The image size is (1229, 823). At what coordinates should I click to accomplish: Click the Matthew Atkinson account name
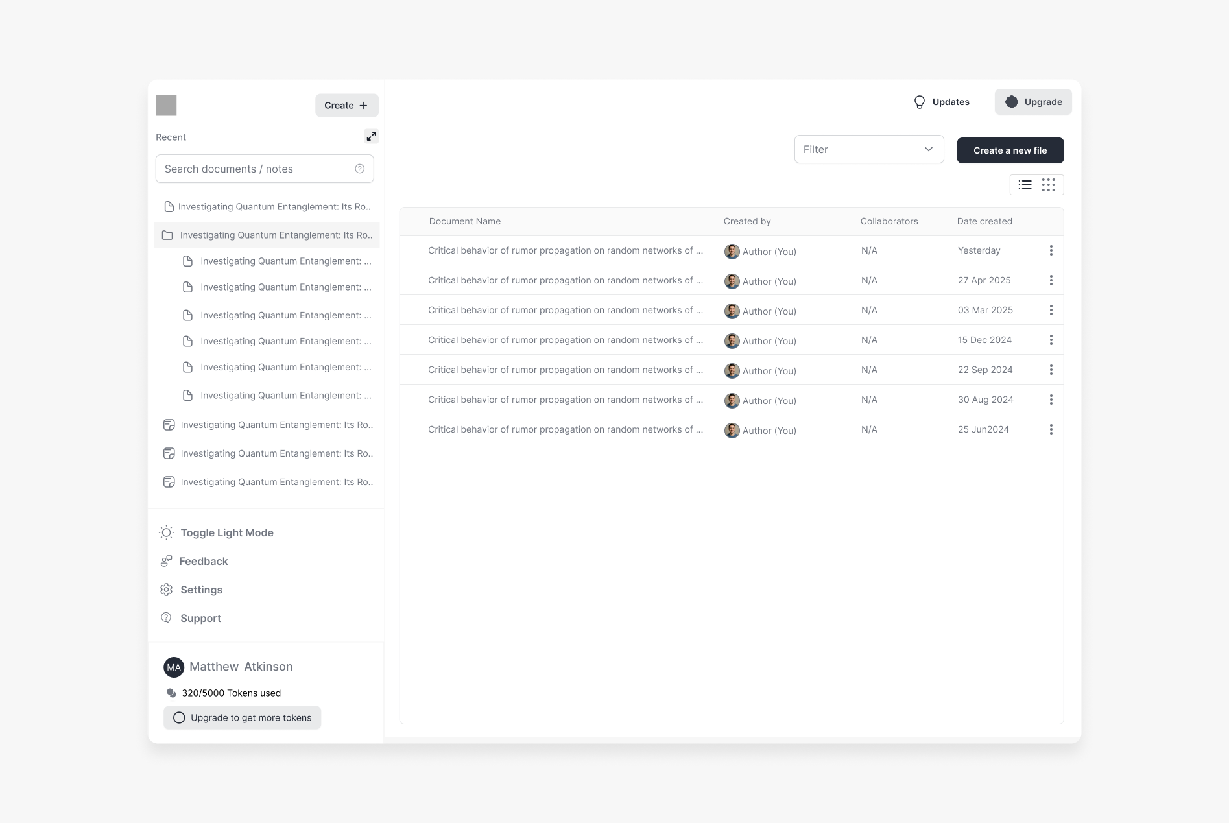[x=241, y=667]
